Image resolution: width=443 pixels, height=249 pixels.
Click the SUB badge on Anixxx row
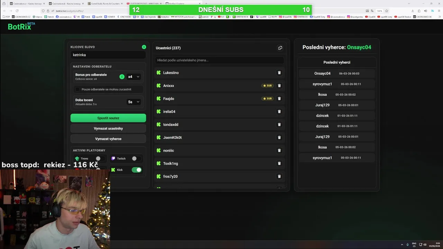coord(268,85)
